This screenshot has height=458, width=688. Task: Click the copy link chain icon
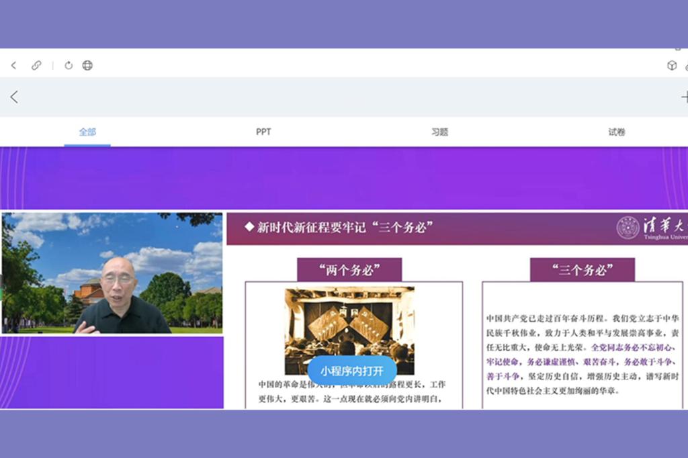tap(36, 65)
